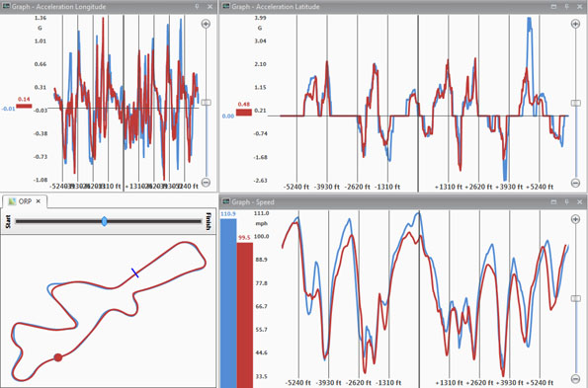Image resolution: width=588 pixels, height=388 pixels.
Task: Click zoom slider handle in Speed graph
Action: 575,298
